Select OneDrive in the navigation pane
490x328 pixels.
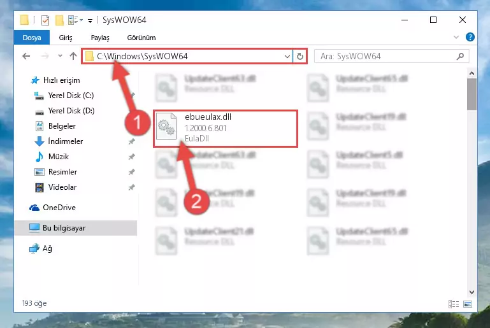(59, 208)
